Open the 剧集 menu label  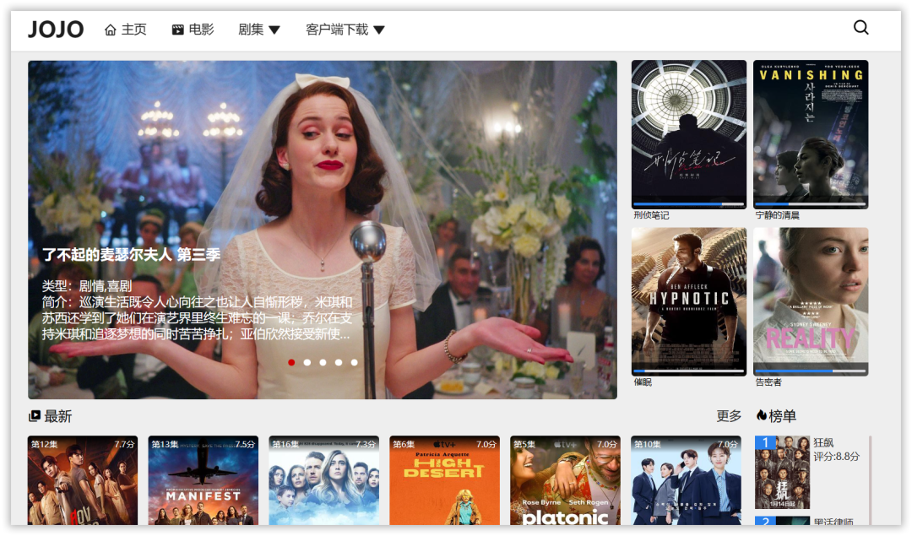pos(251,29)
